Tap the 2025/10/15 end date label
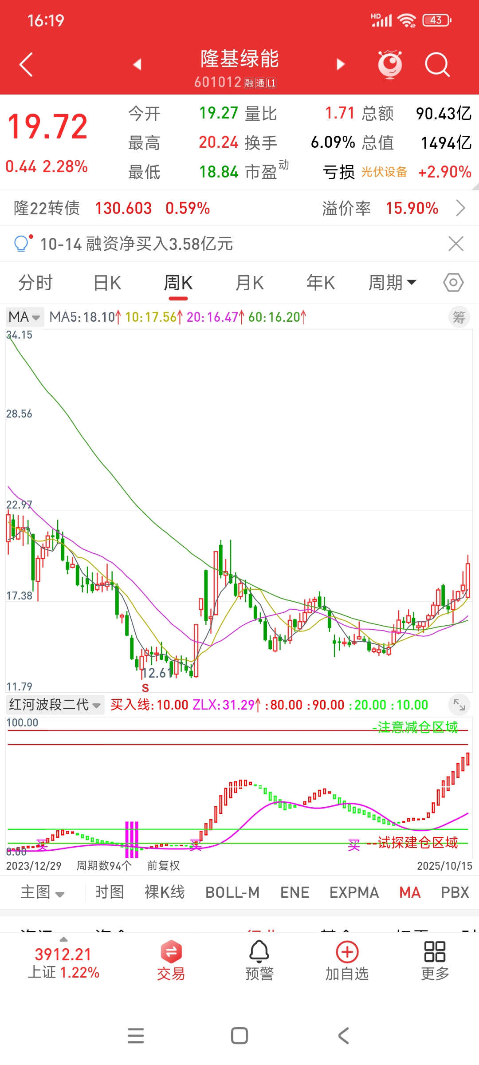Screen dimensions: 479x1065 click(x=444, y=865)
